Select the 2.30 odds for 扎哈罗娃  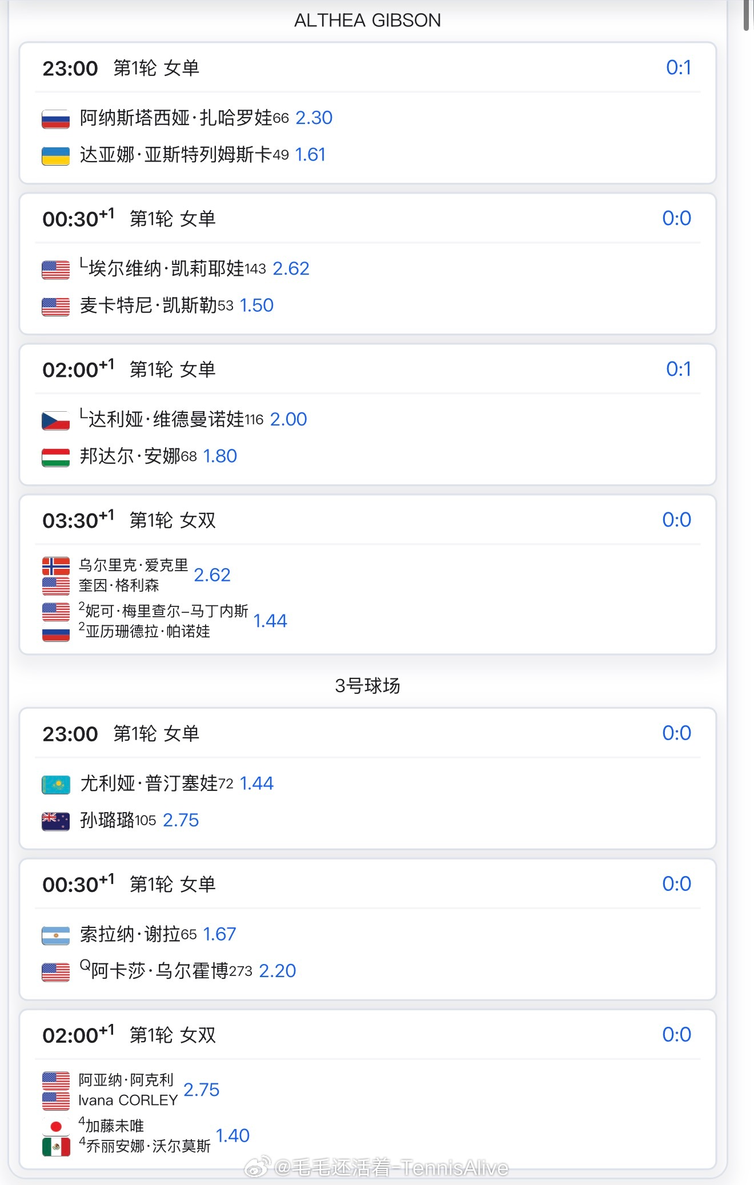pos(314,118)
